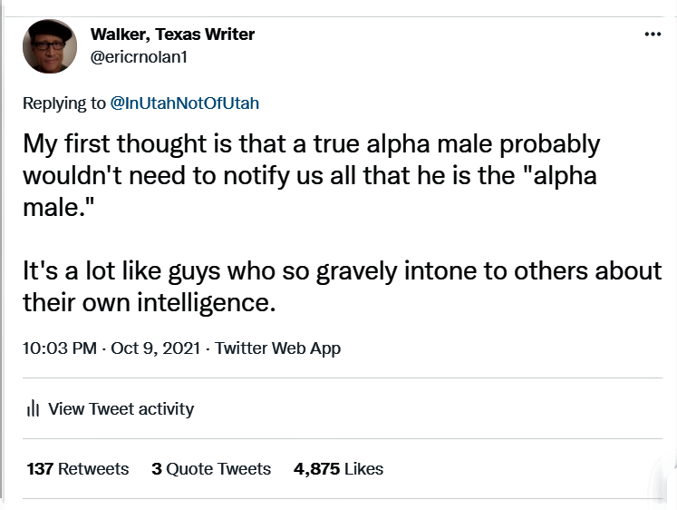The image size is (677, 510).
Task: Open the @InUtahNotOfUtah mention link
Action: tap(184, 103)
